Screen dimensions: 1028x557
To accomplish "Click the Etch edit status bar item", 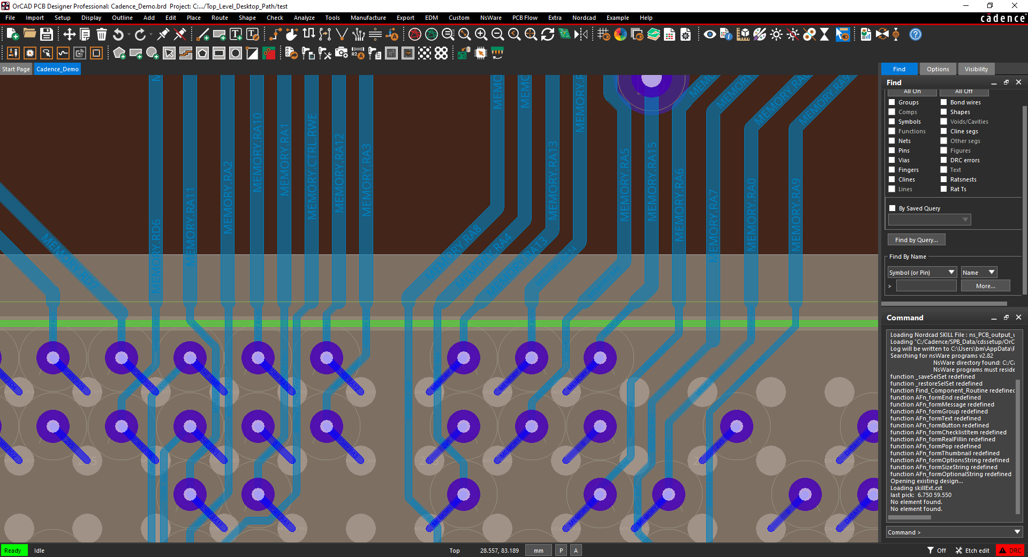I will tap(972, 551).
